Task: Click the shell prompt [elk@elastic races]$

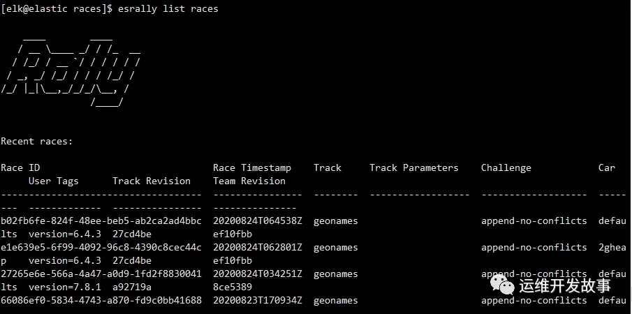Action: (57, 9)
